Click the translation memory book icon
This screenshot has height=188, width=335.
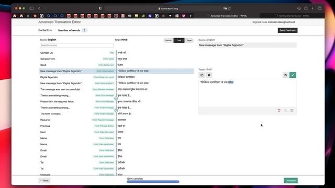coord(209,75)
